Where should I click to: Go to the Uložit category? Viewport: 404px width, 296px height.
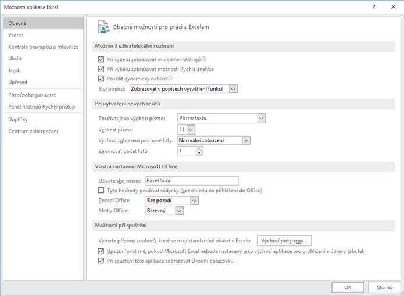[x=44, y=59]
